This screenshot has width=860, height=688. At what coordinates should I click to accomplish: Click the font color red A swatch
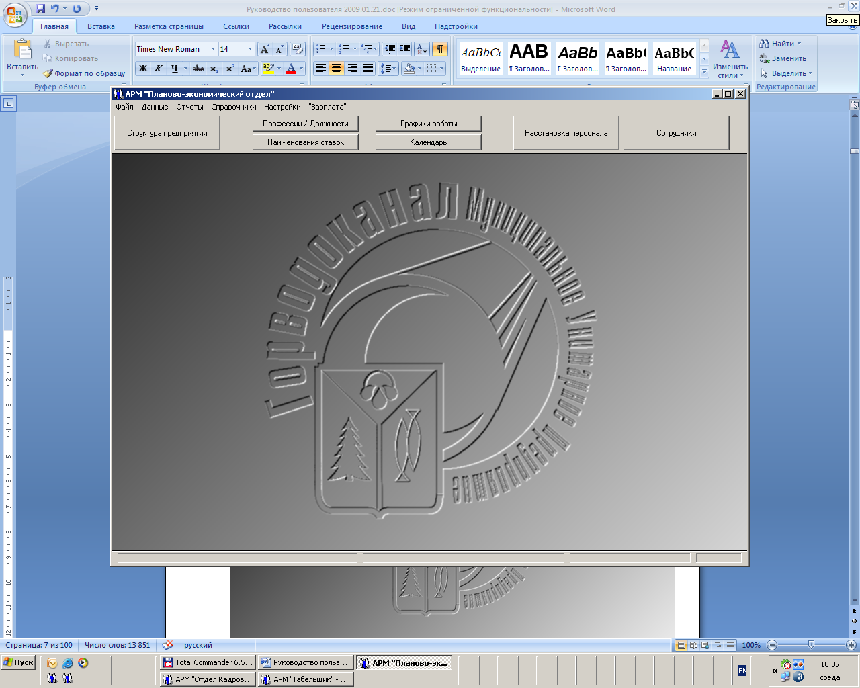click(x=291, y=69)
